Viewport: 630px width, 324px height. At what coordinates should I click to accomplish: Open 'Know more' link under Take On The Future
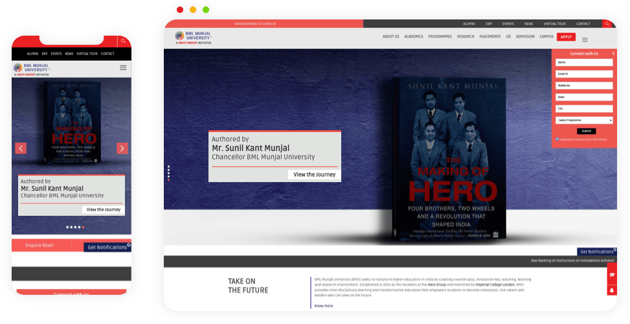pyautogui.click(x=324, y=306)
